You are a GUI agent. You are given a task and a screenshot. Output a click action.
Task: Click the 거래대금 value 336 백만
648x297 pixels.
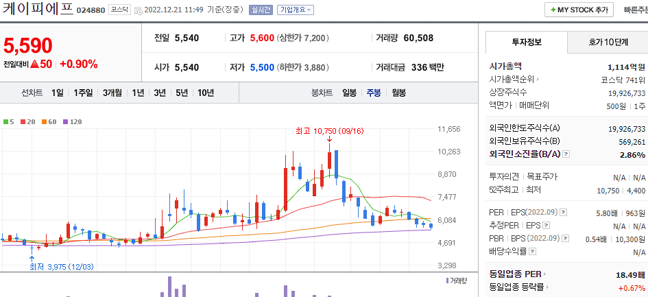coord(428,67)
